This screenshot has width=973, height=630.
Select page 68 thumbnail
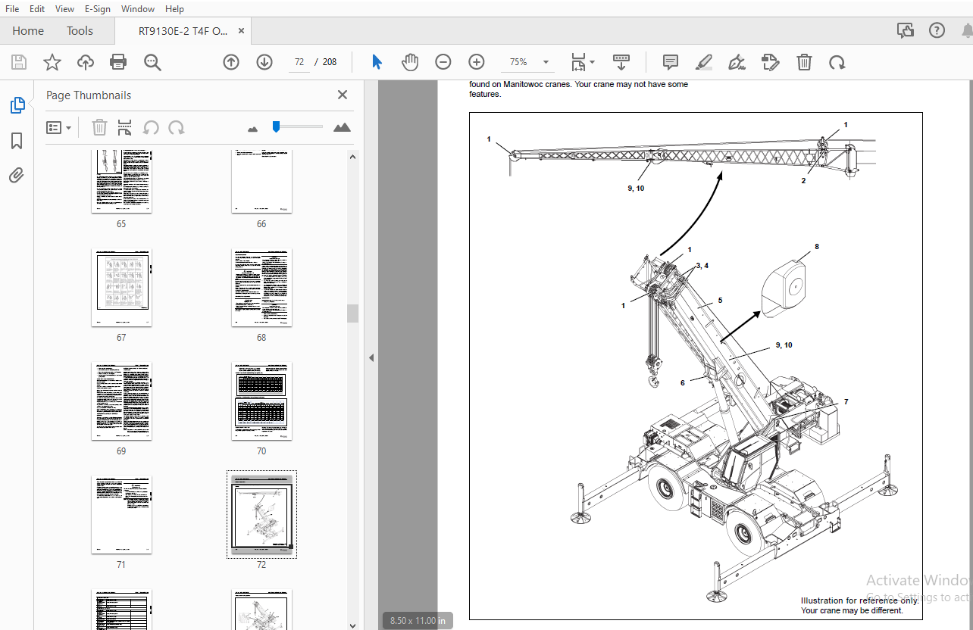coord(261,288)
